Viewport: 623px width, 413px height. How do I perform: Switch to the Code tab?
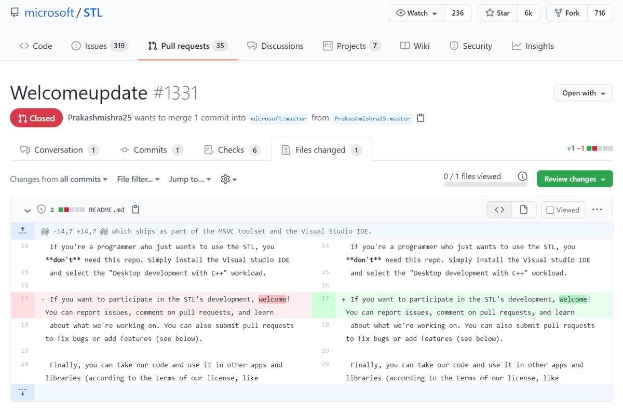coord(36,46)
